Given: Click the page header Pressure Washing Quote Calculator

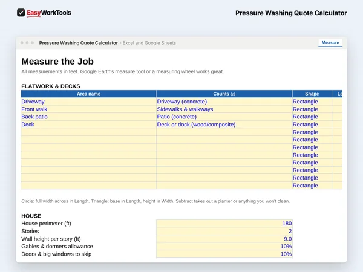Looking at the screenshot, I should point(291,13).
